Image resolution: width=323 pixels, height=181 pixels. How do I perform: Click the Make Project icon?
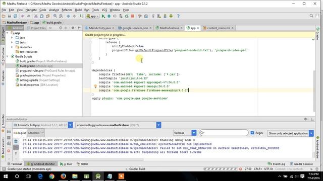(82, 16)
